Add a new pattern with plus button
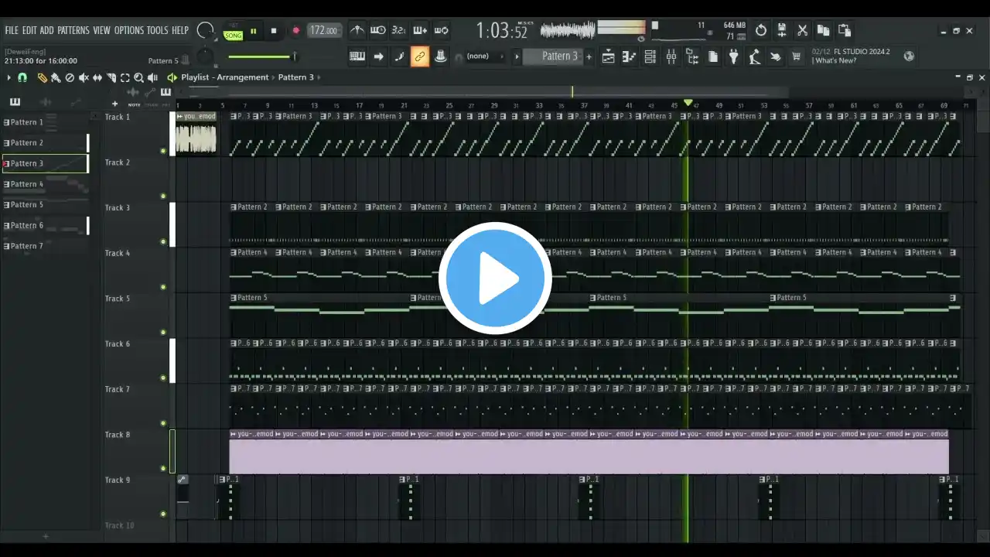This screenshot has height=557, width=990. [589, 56]
